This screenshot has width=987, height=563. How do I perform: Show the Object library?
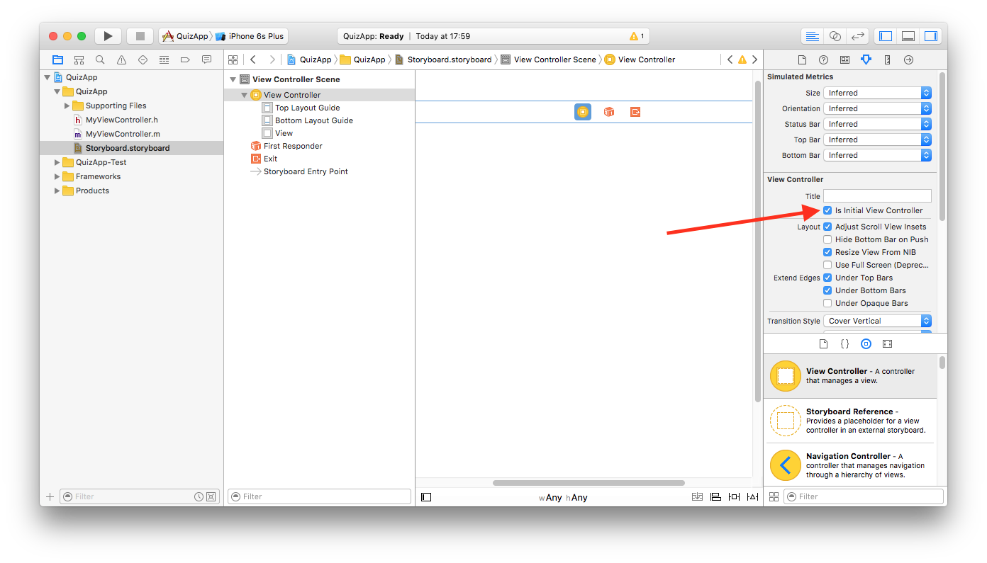(866, 343)
